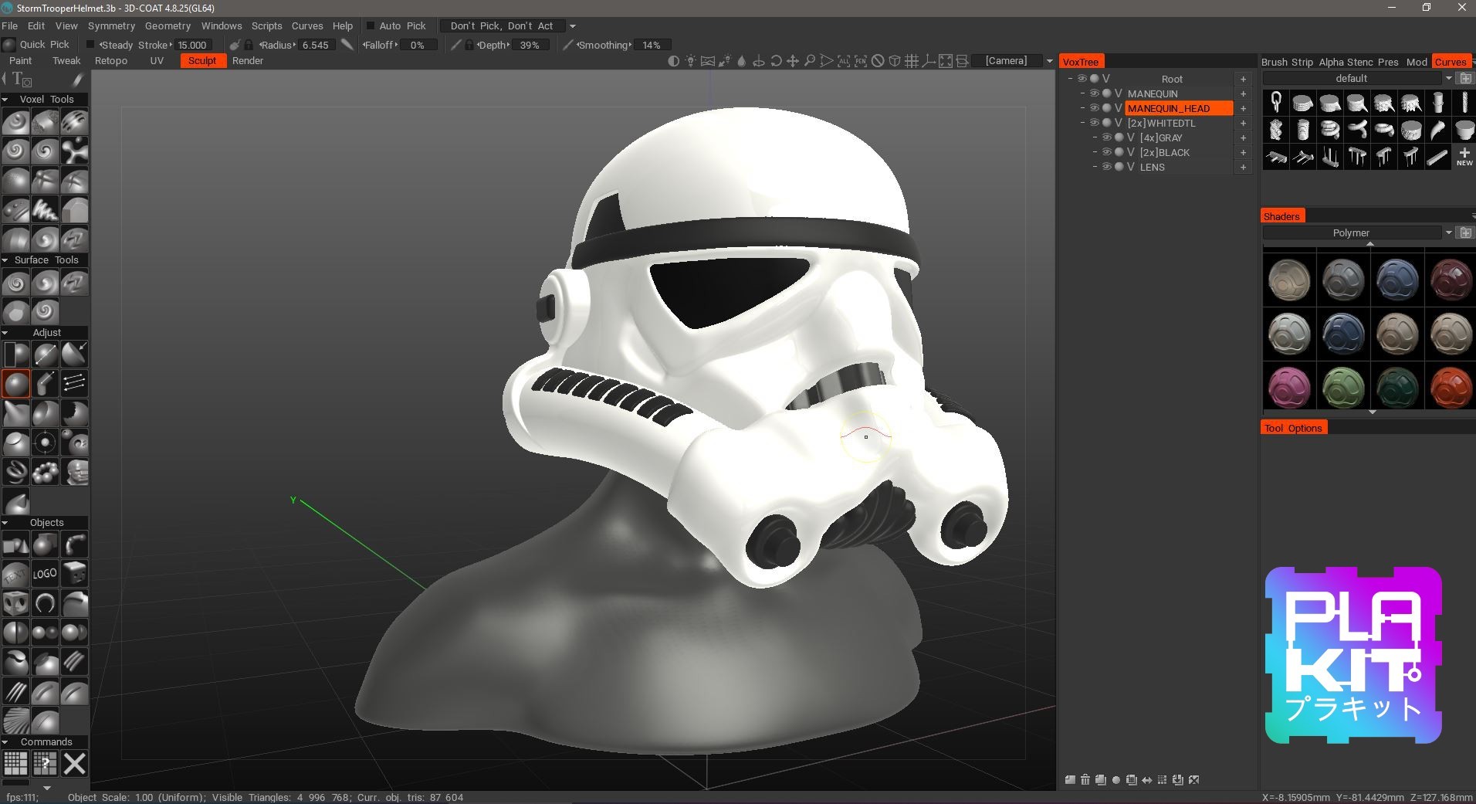Collapse the Voxel Tools section
Image resolution: width=1476 pixels, height=804 pixels.
tap(5, 100)
